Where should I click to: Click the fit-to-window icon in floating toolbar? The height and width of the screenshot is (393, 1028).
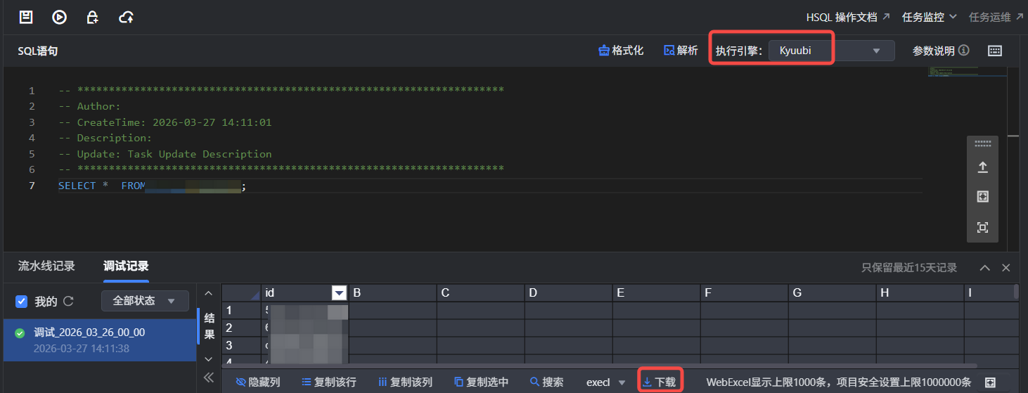pyautogui.click(x=983, y=197)
